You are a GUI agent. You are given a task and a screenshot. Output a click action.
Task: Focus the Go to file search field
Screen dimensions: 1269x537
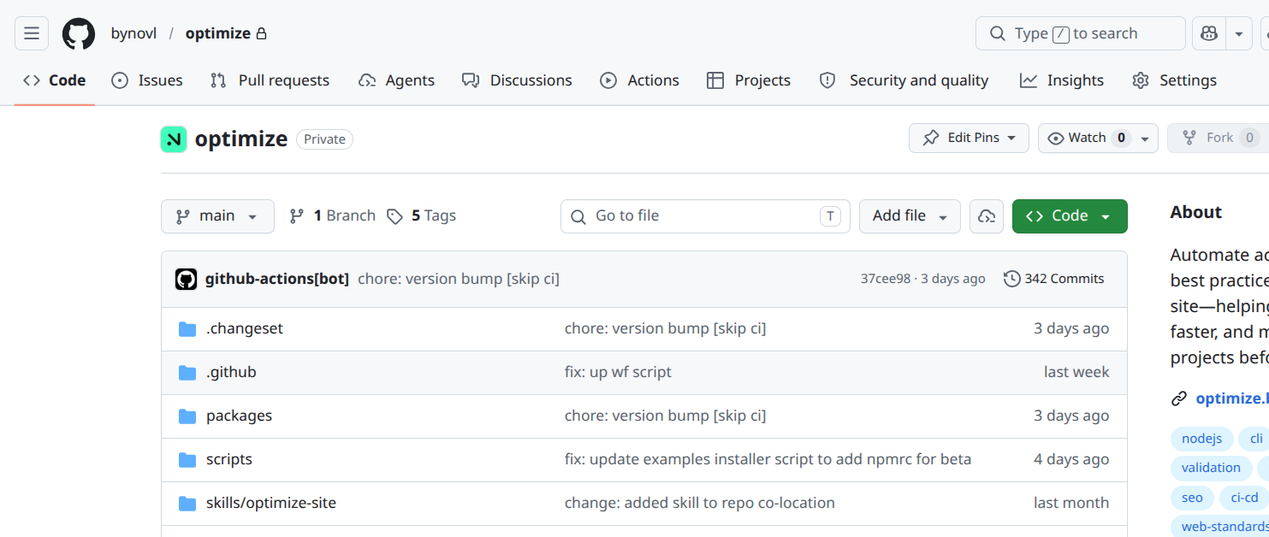pyautogui.click(x=705, y=216)
